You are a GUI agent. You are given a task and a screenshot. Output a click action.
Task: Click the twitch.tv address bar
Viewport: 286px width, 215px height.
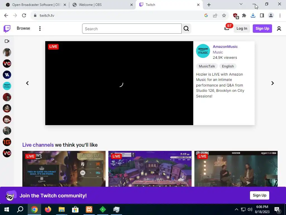117,16
